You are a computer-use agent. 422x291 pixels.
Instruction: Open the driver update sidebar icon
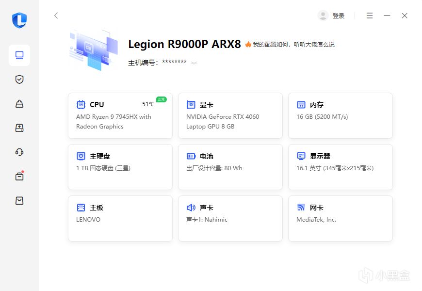(x=19, y=128)
